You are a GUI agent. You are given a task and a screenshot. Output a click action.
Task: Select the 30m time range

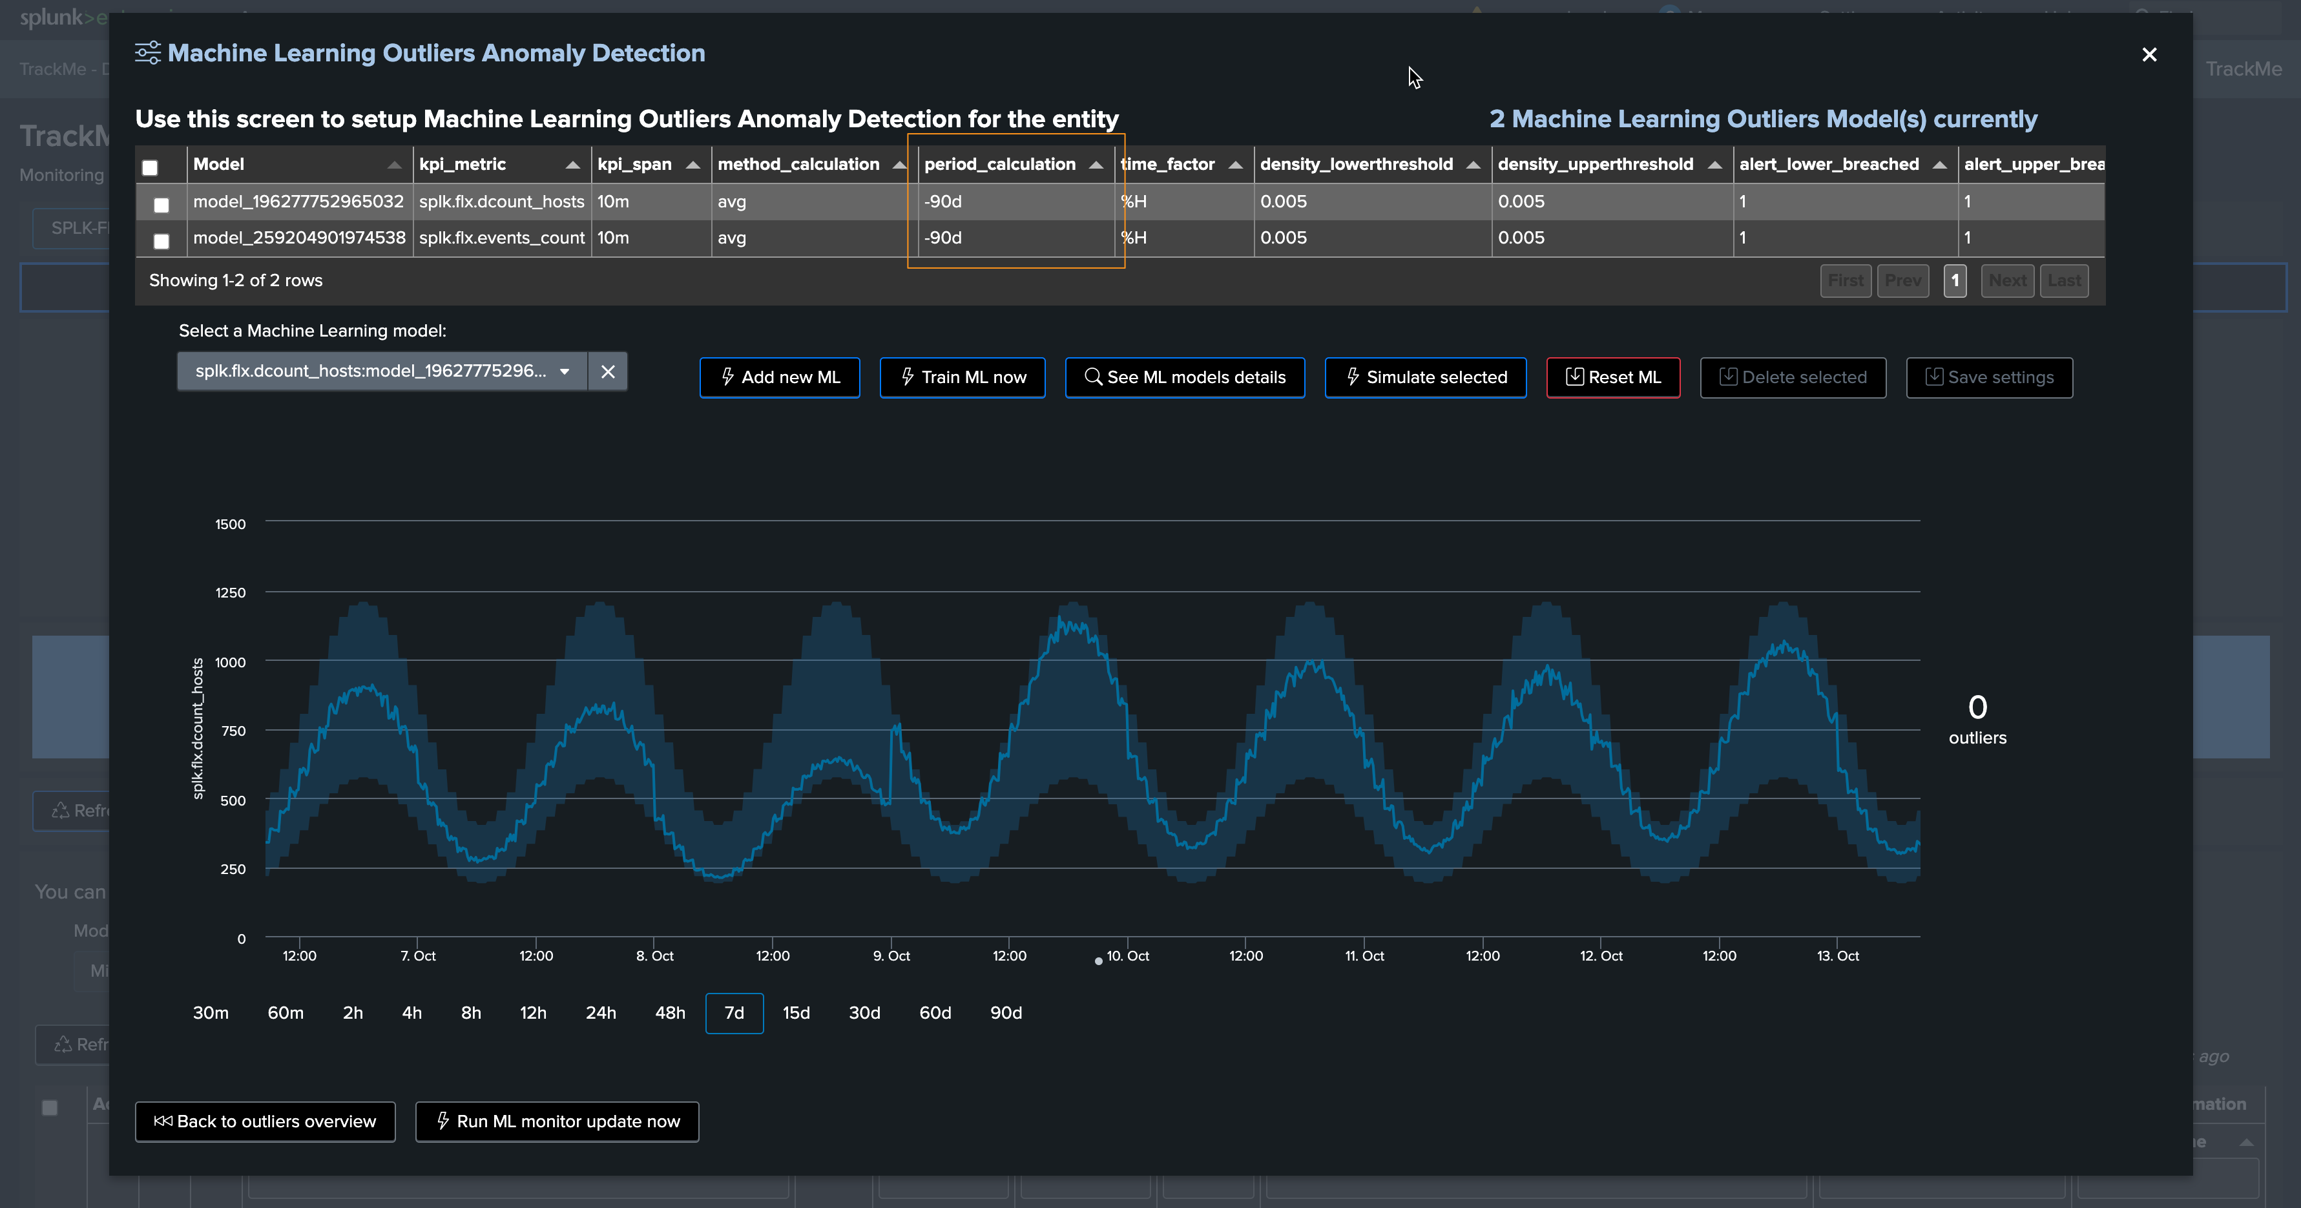coord(211,1013)
